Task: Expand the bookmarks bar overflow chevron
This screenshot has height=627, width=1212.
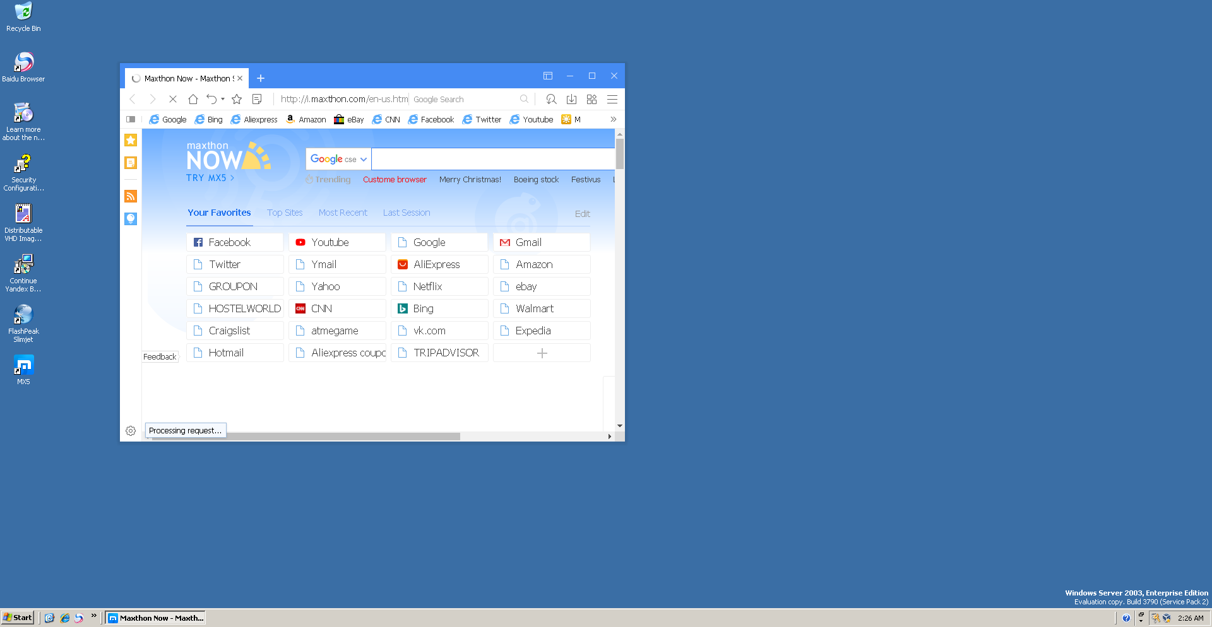Action: (x=613, y=119)
